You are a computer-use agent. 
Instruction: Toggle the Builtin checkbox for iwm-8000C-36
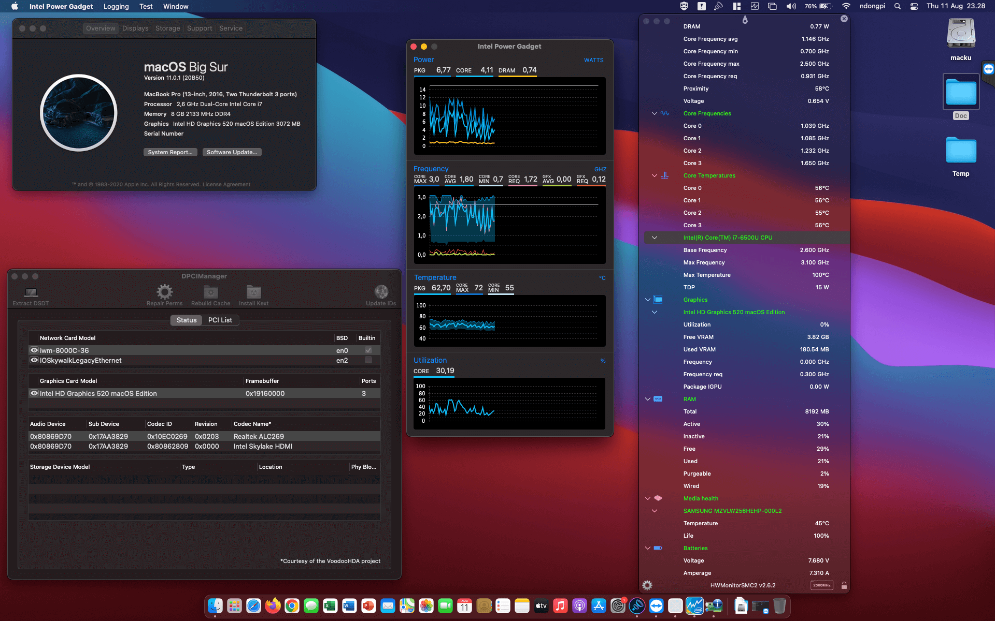pyautogui.click(x=368, y=350)
